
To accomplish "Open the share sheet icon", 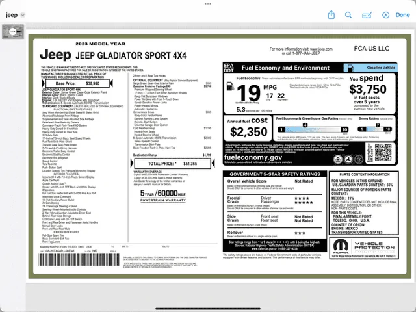I will (x=331, y=14).
